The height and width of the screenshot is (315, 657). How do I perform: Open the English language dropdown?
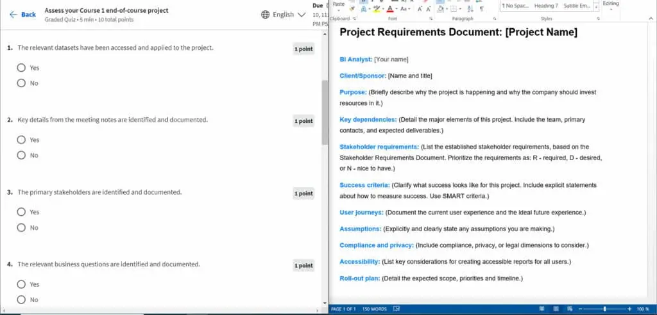click(x=289, y=15)
